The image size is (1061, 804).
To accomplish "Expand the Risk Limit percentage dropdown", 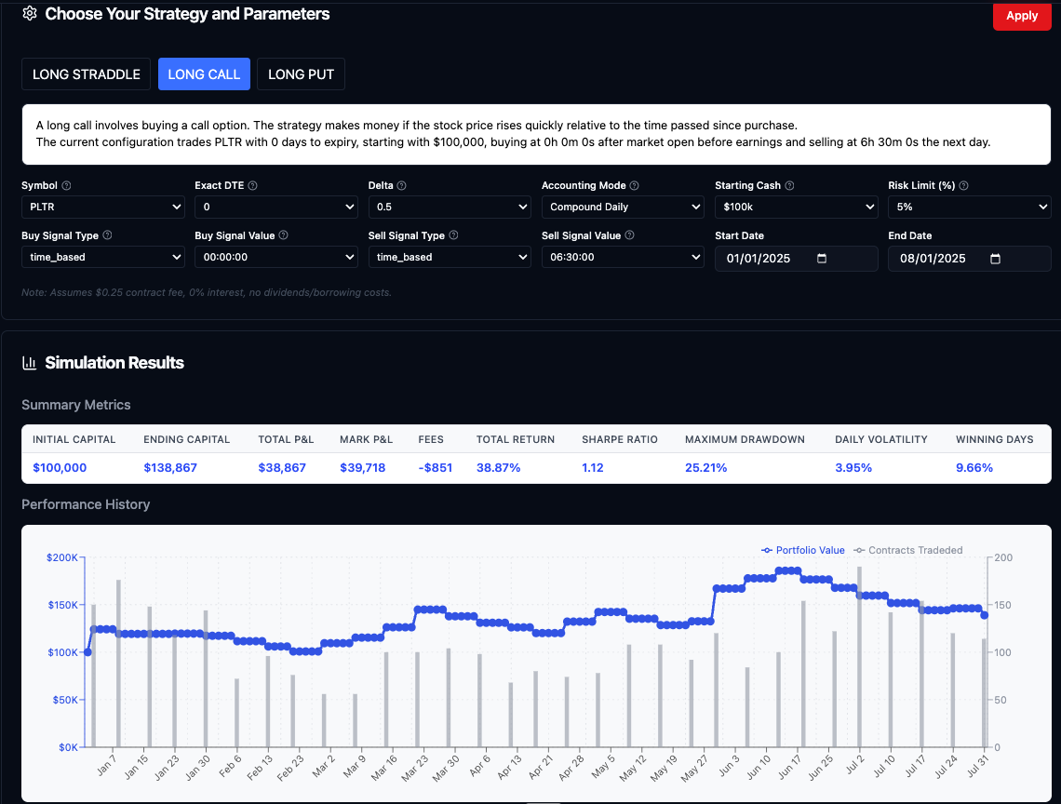I will pyautogui.click(x=970, y=207).
